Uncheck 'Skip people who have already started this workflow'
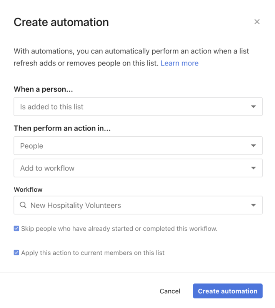This screenshot has width=275, height=308. point(16,228)
